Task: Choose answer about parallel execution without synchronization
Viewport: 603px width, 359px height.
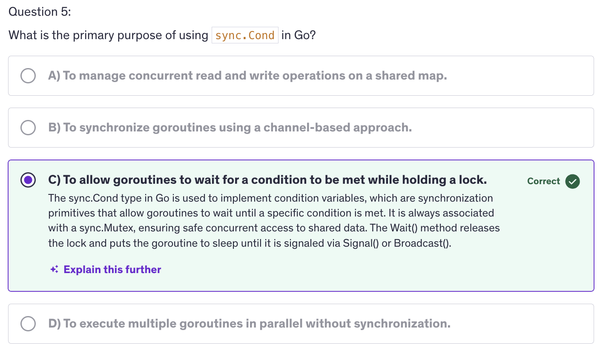Action: pos(249,324)
